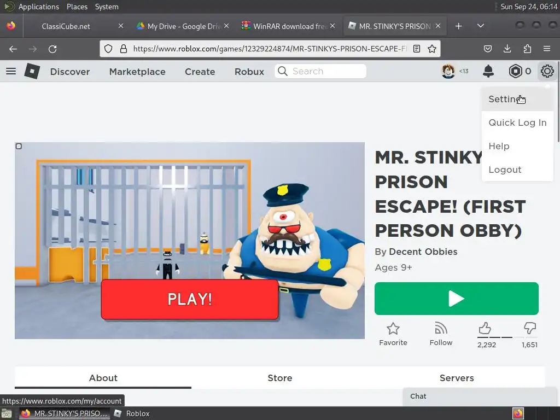Open the Applications system menu
This screenshot has width=560, height=420.
coord(39,7)
